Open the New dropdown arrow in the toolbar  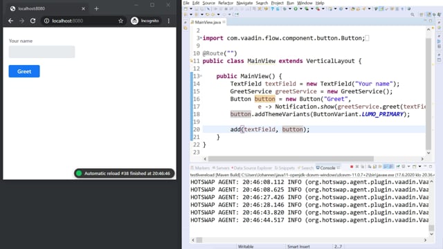191,9
